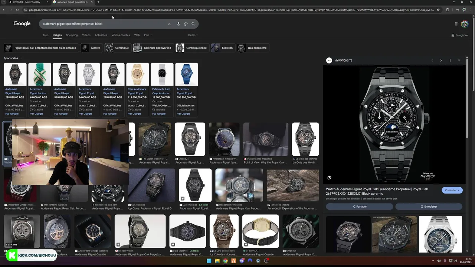Show previous image in the preview panel

pyautogui.click(x=432, y=60)
